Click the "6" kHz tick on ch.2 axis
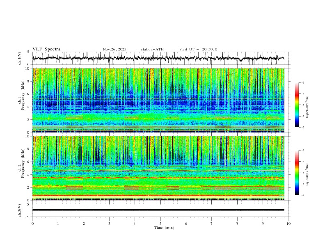Viewport: 325px width, 251px height. coord(29,162)
